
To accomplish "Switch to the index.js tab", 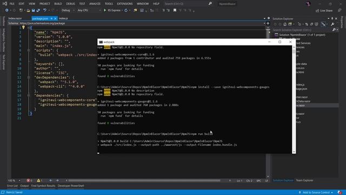I will pyautogui.click(x=63, y=18).
